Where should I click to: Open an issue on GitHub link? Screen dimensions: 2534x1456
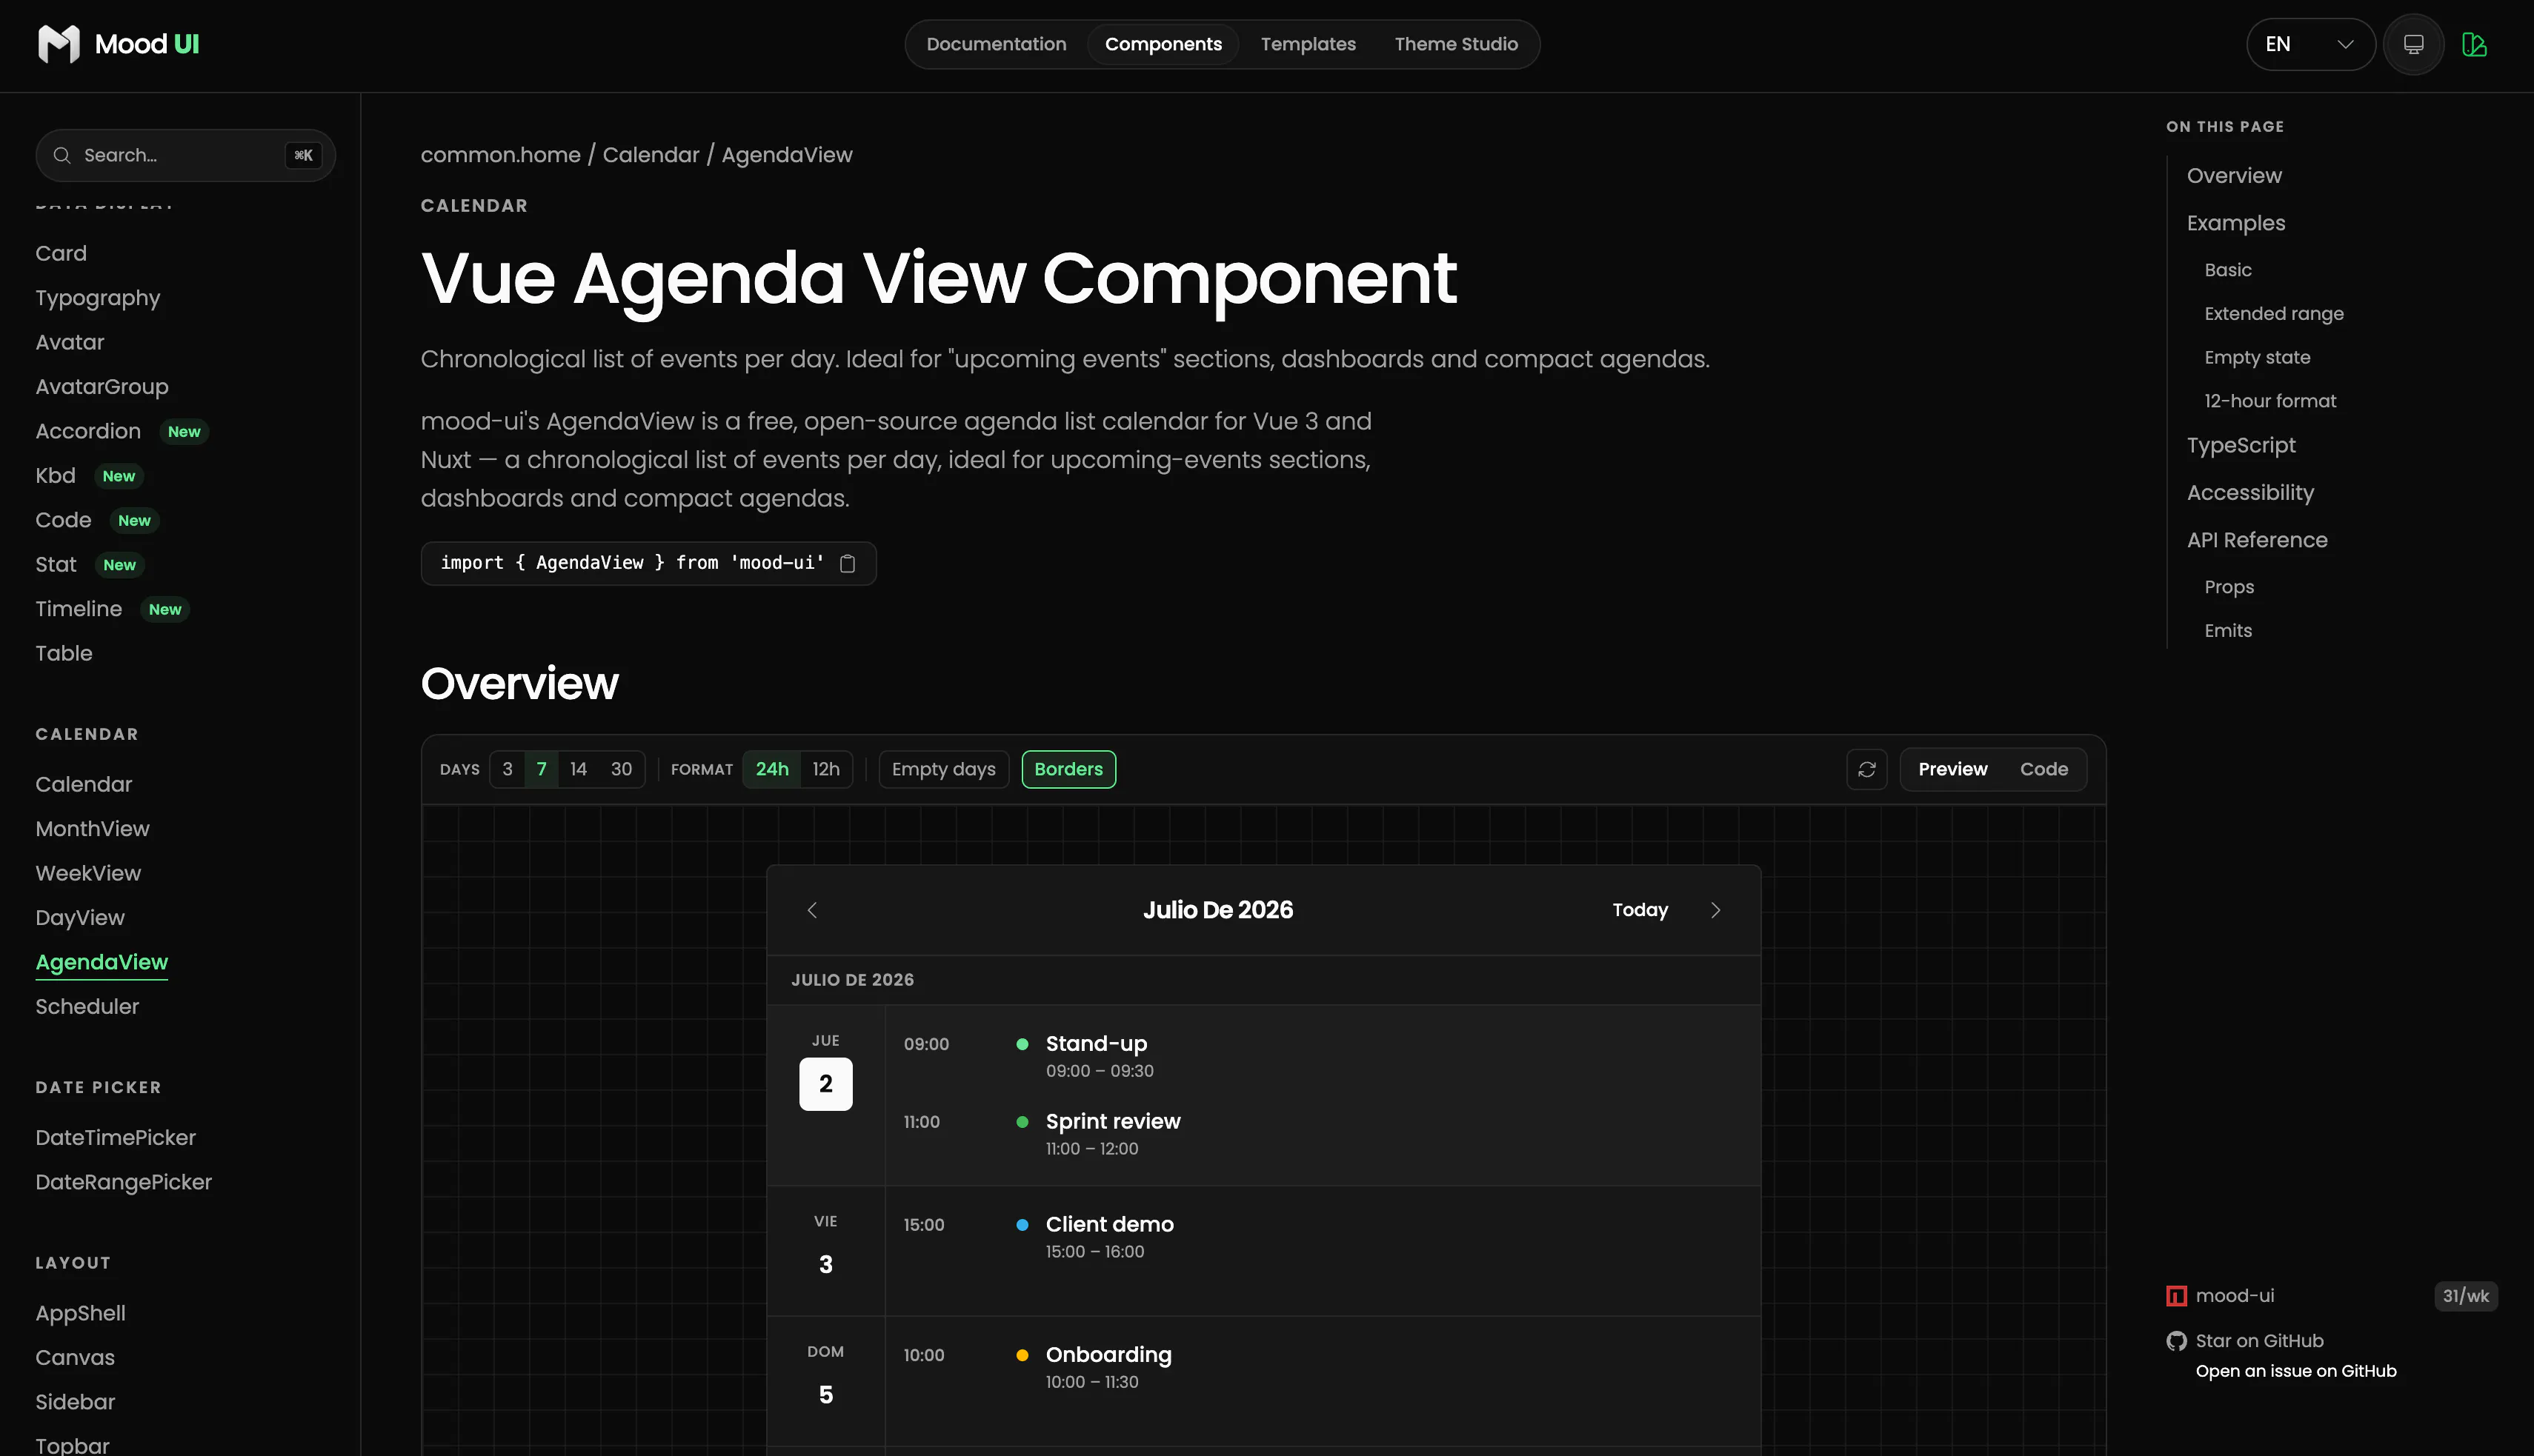(2296, 1371)
